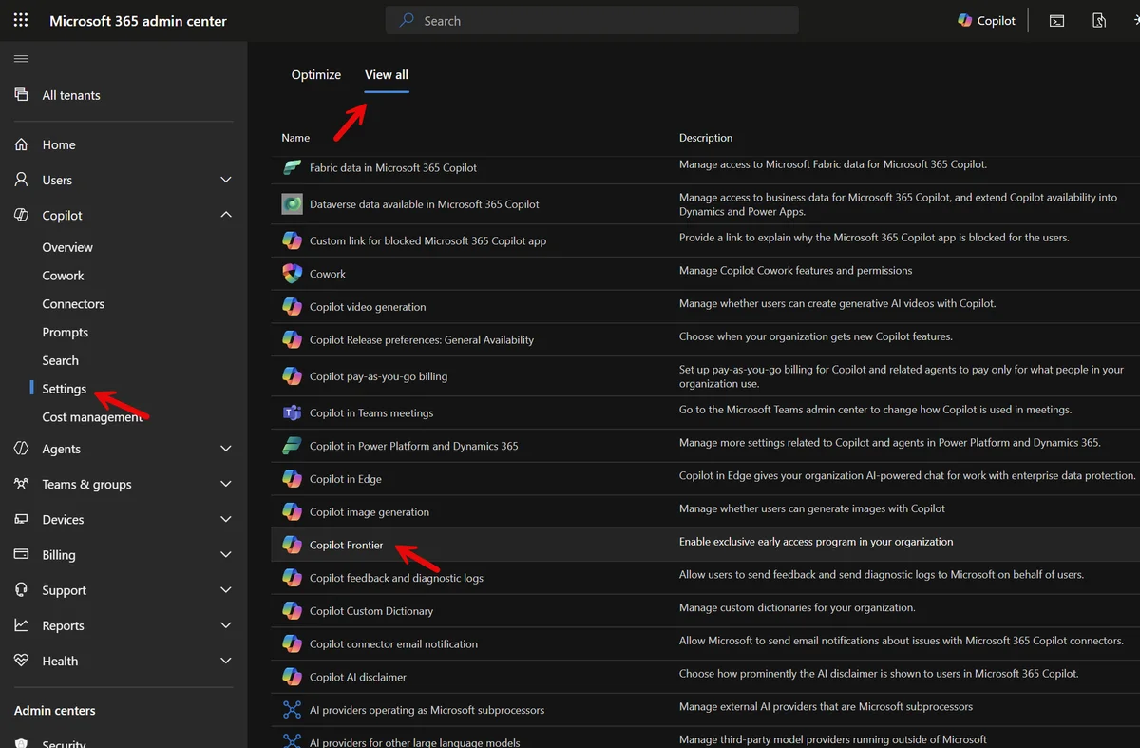Screen dimensions: 1140x748
Task: Click the Copilot icon beside Copilot Frontier
Action: pyautogui.click(x=293, y=545)
